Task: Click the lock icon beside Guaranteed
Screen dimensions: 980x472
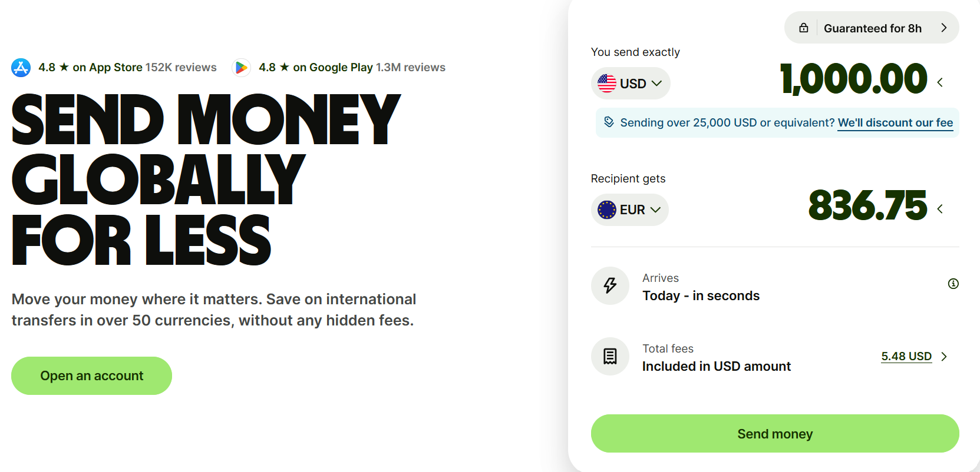Action: pos(804,28)
